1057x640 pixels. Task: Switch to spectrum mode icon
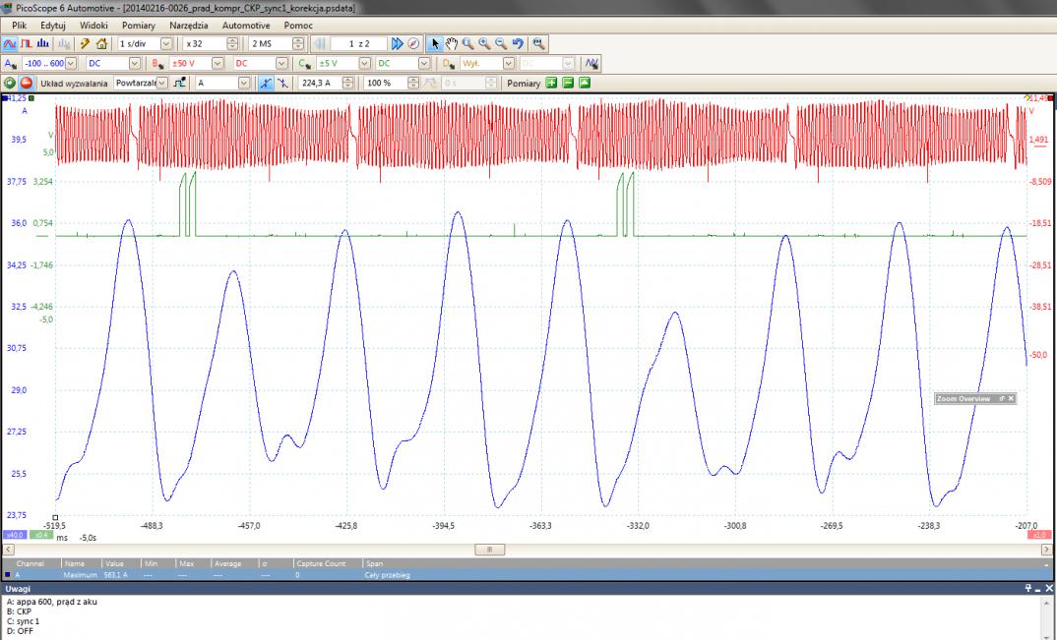point(42,43)
